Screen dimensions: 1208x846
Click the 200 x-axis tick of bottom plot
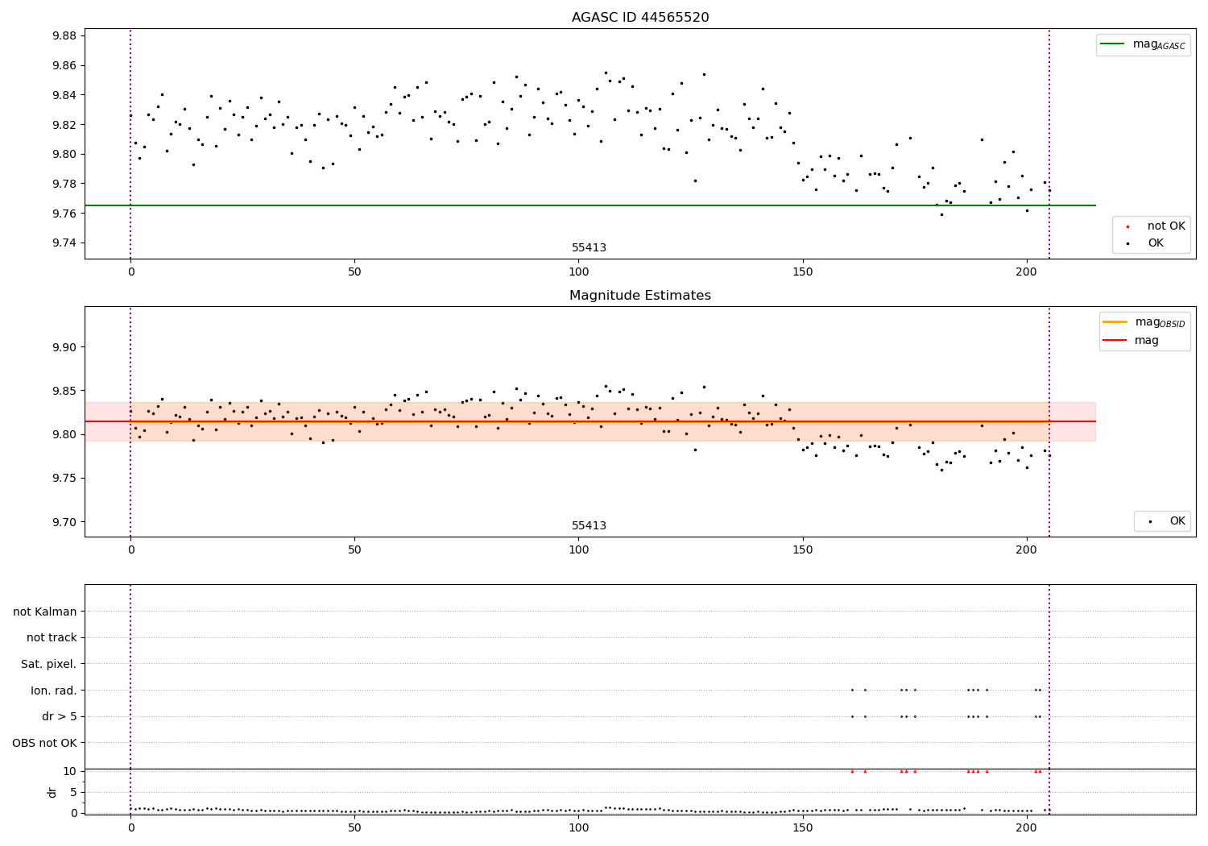(x=1027, y=827)
